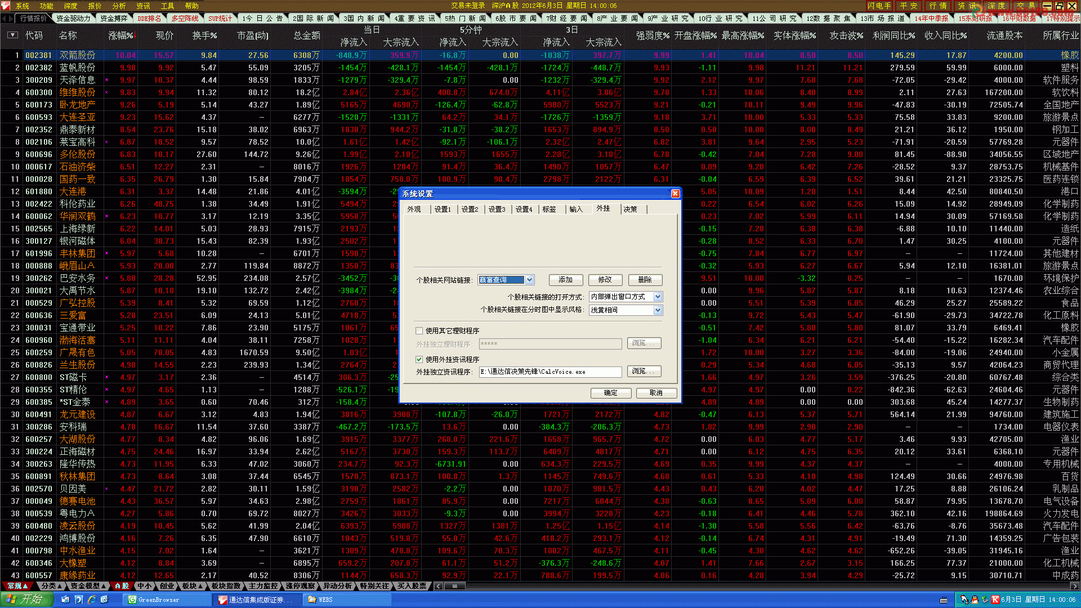Screen dimensions: 1081x608
Task: Click 修改 button
Action: [x=605, y=280]
